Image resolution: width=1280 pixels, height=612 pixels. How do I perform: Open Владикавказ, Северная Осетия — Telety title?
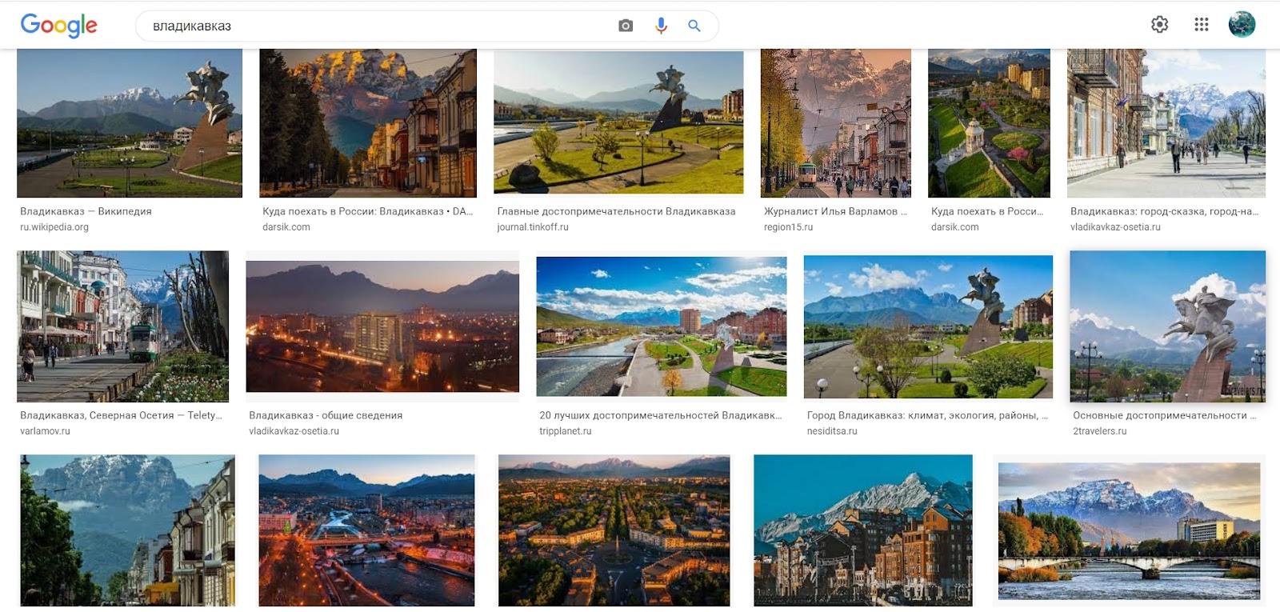(x=121, y=415)
